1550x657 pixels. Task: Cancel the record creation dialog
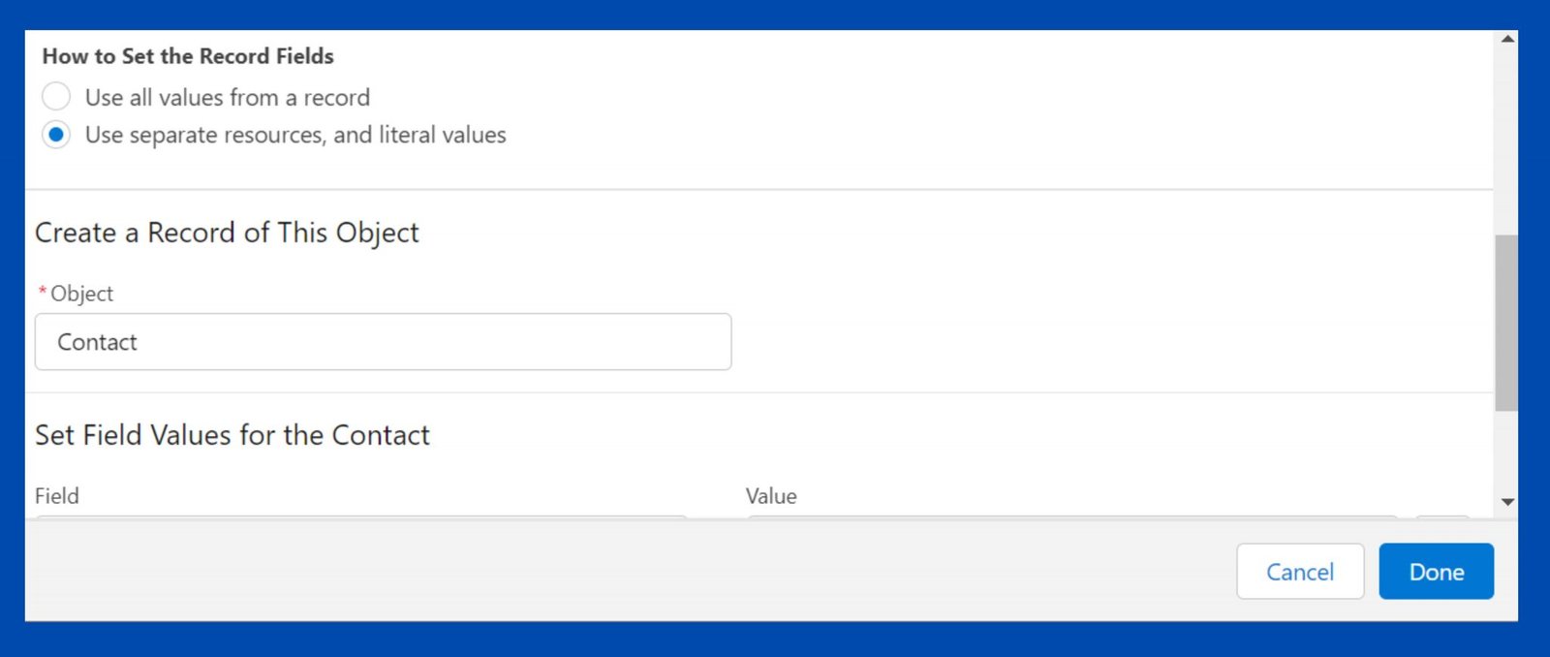coord(1300,572)
